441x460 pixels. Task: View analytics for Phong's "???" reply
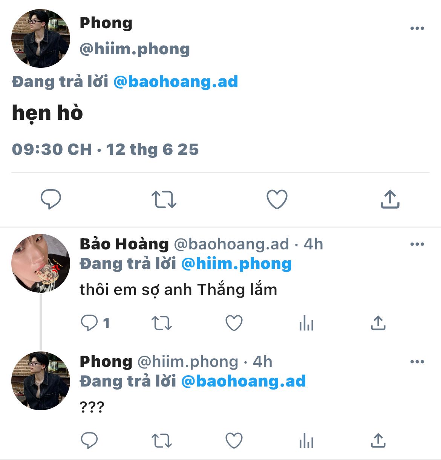pos(306,441)
